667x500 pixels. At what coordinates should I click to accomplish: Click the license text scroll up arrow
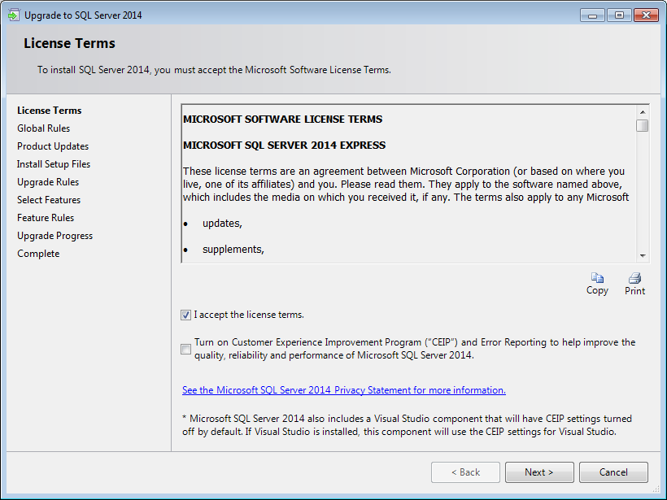click(643, 112)
